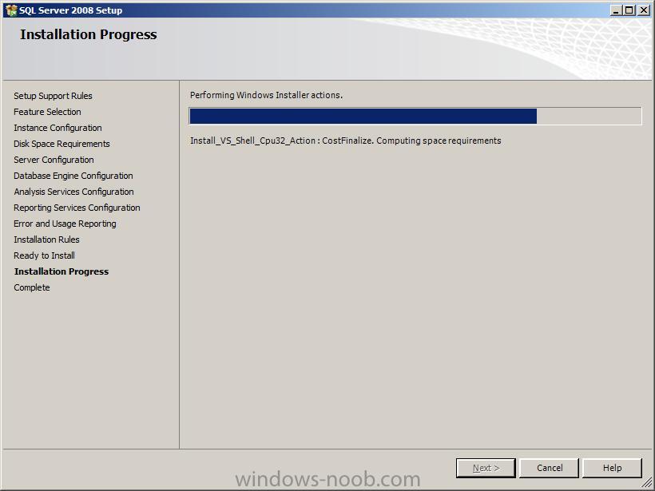Image resolution: width=655 pixels, height=491 pixels.
Task: Select the Reporting Services Configuration step
Action: tap(77, 208)
